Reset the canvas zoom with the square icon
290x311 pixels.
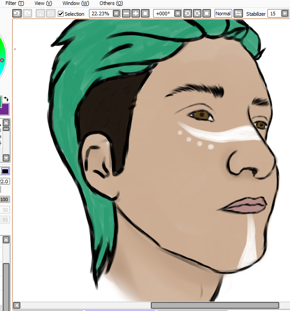click(145, 14)
